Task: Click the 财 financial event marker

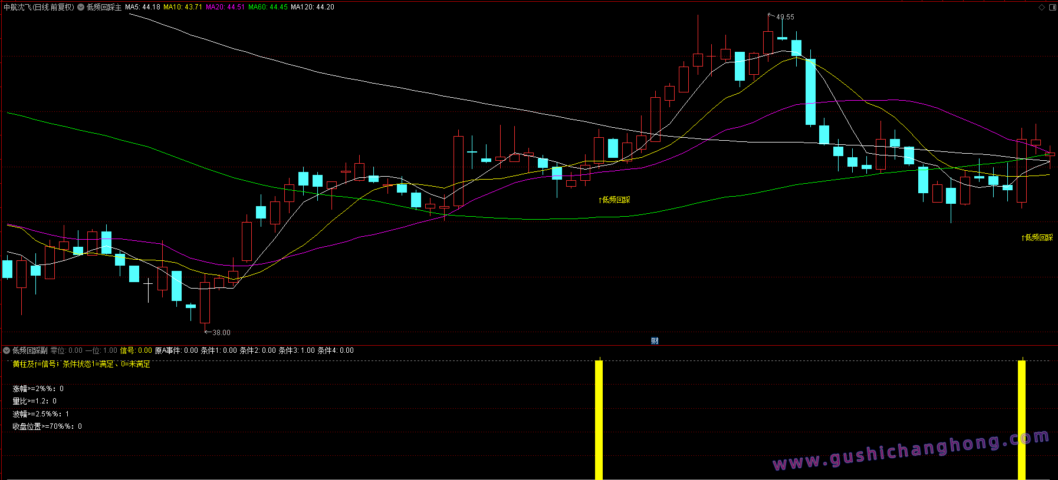Action: point(655,341)
